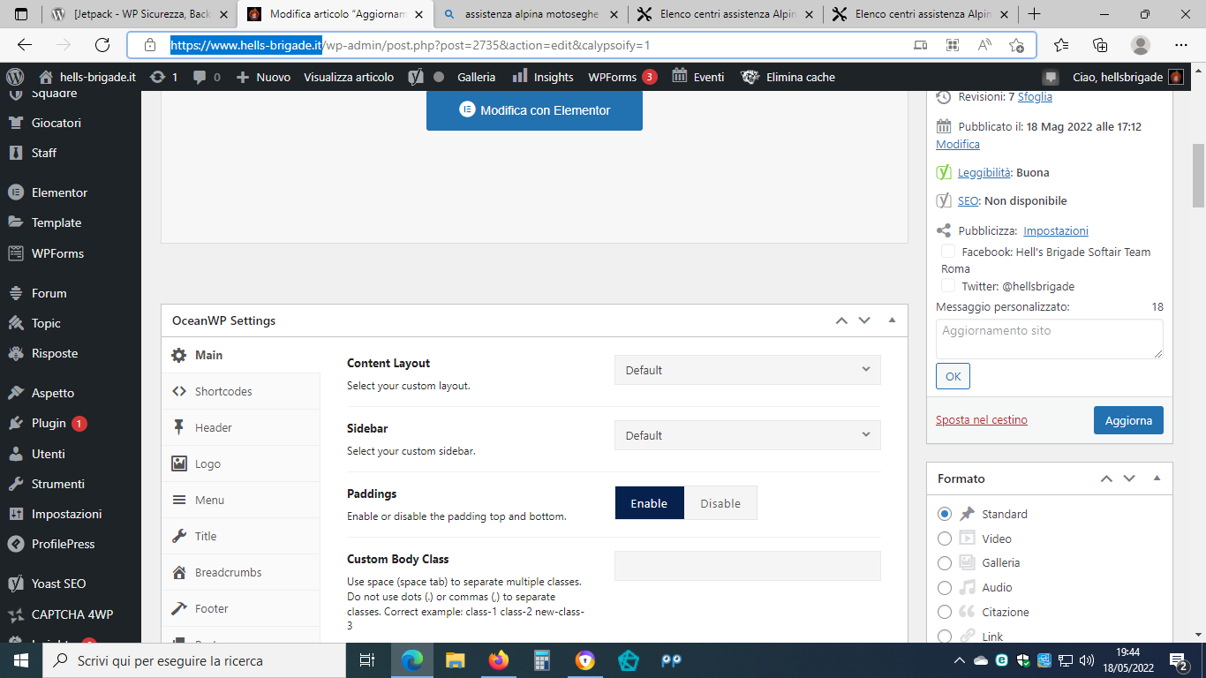This screenshot has width=1206, height=678.
Task: Select the Video format radio button
Action: tap(945, 539)
